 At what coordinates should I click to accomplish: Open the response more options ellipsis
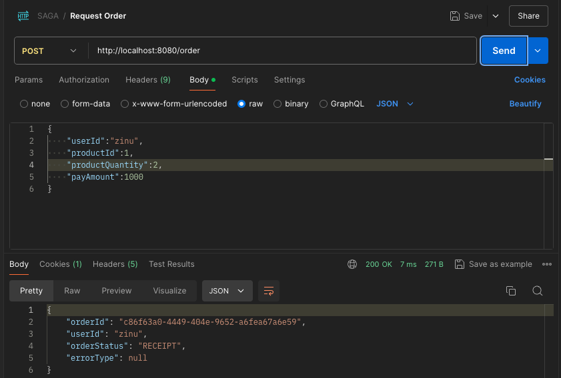point(547,264)
